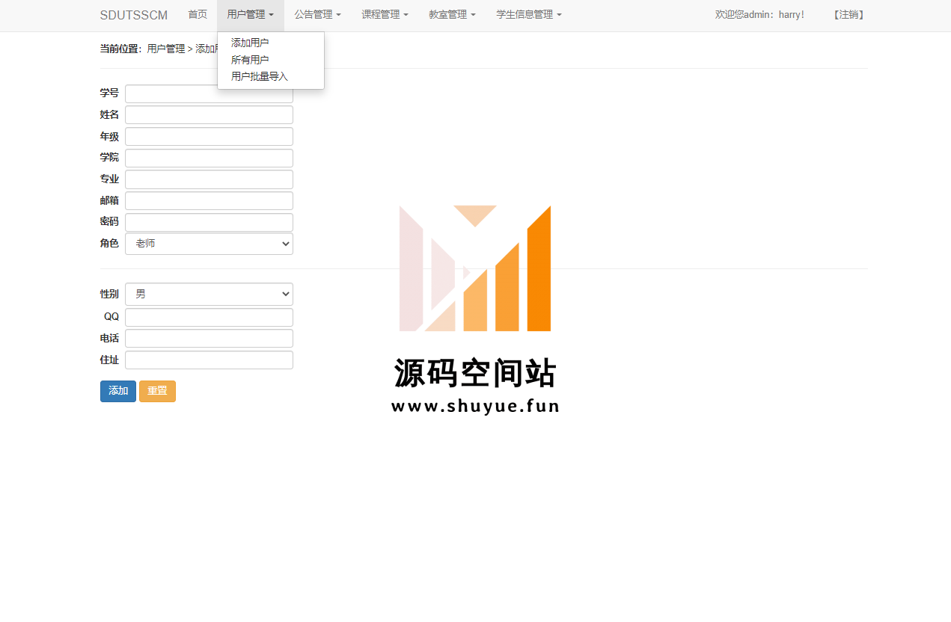Focus the 年级 input field

point(209,137)
